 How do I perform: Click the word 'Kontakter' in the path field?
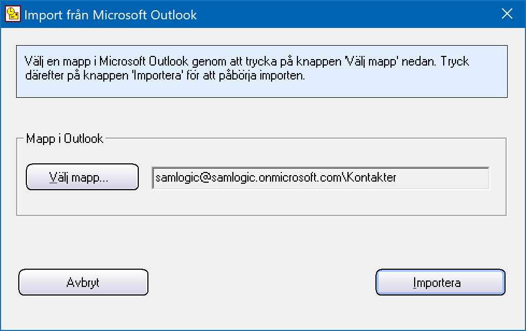(371, 177)
